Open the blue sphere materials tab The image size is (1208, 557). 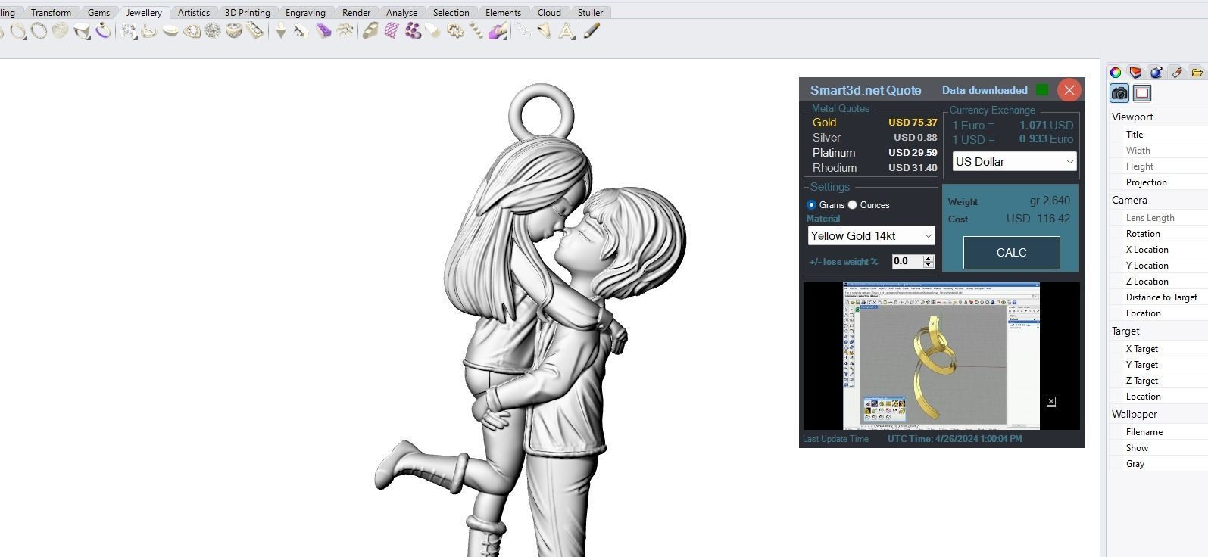pos(1156,73)
